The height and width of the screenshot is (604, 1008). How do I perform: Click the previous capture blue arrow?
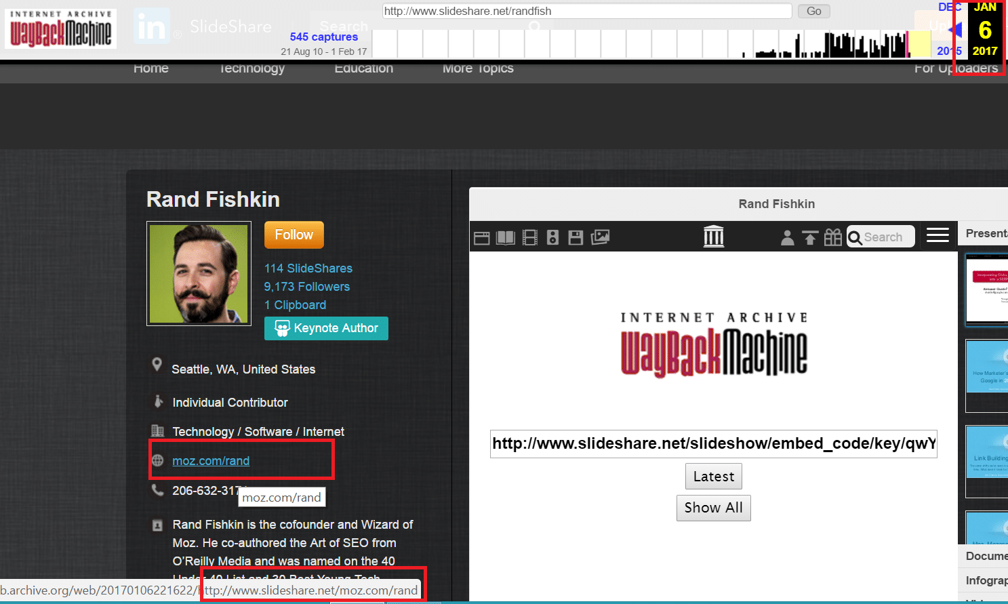pos(956,30)
